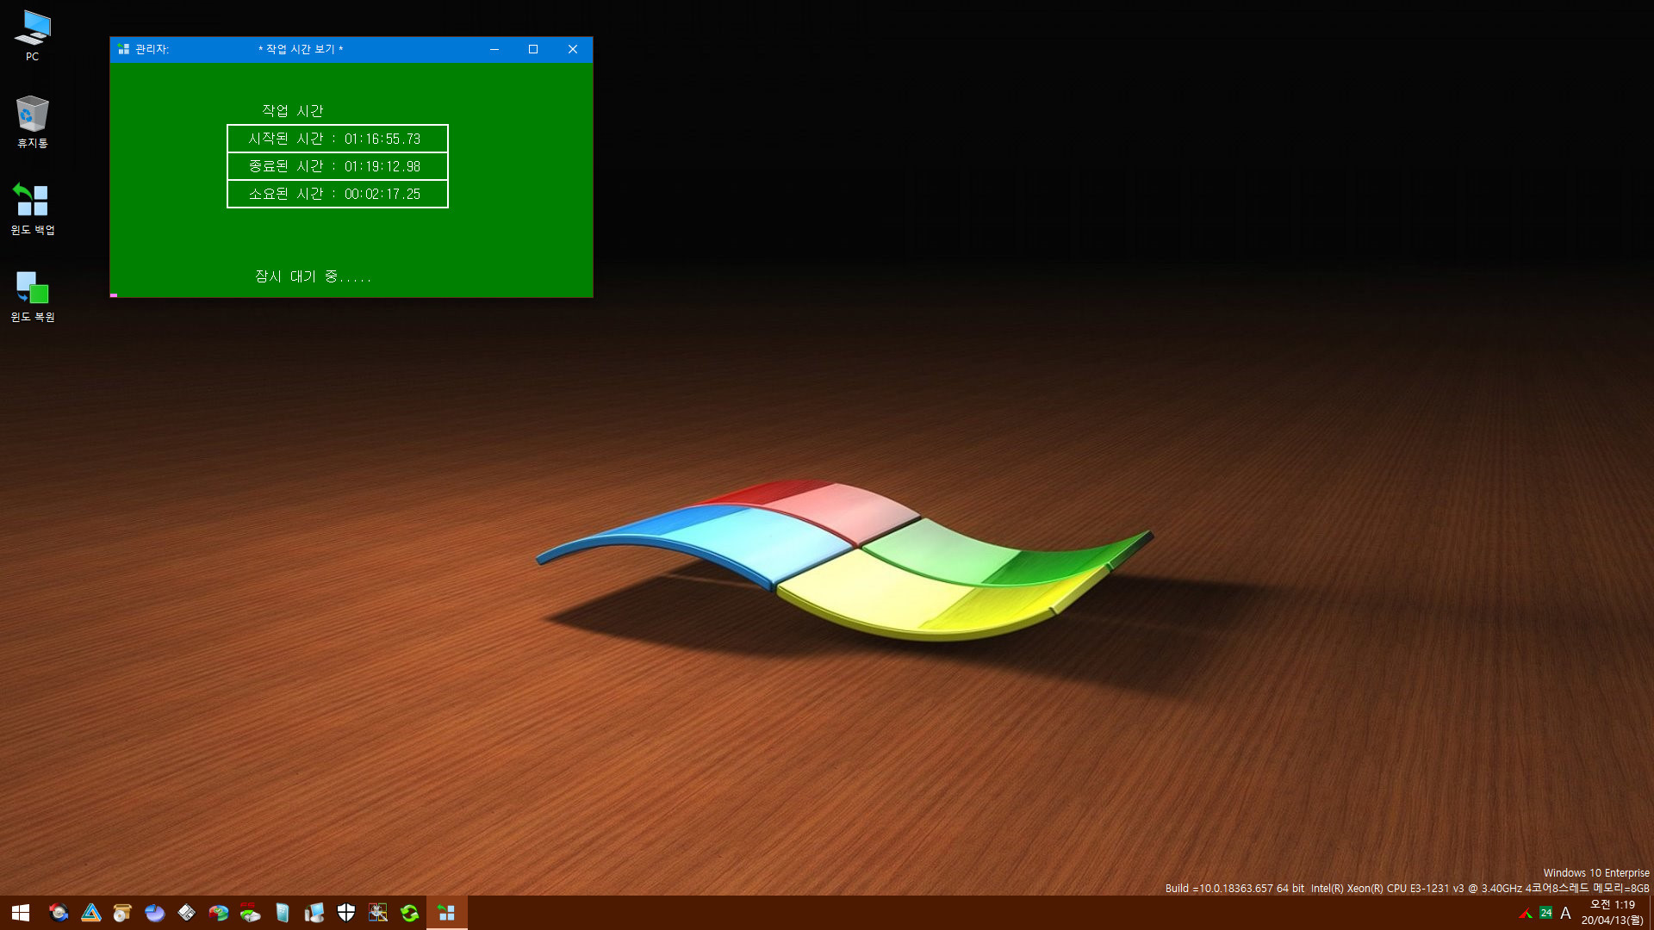Click the 종료된 시간 value 01:19:12.98
Viewport: 1654px width, 930px height.
tap(382, 166)
